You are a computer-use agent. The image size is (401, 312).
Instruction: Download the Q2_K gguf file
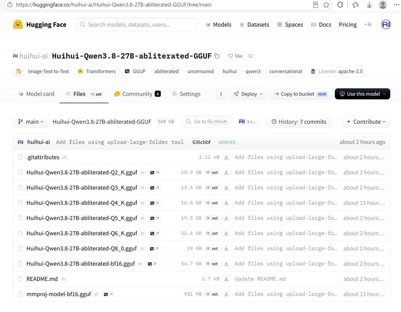click(226, 172)
